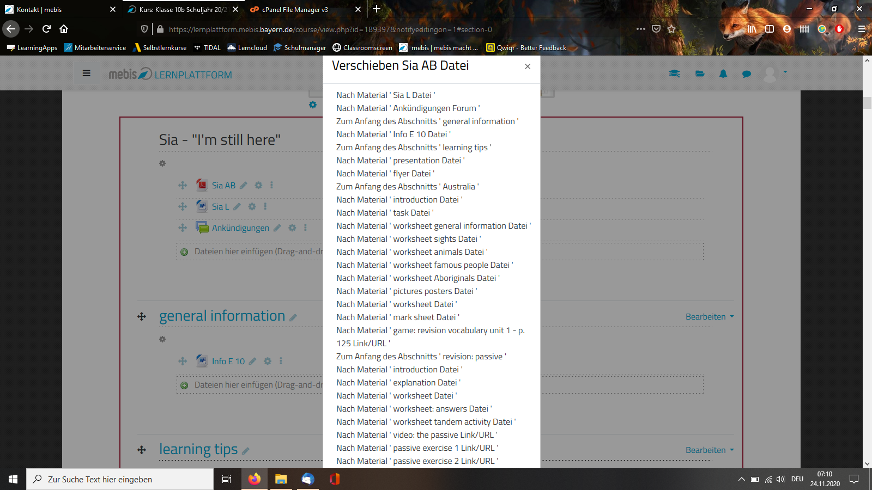
Task: Click the Windows search box in taskbar
Action: tap(120, 479)
